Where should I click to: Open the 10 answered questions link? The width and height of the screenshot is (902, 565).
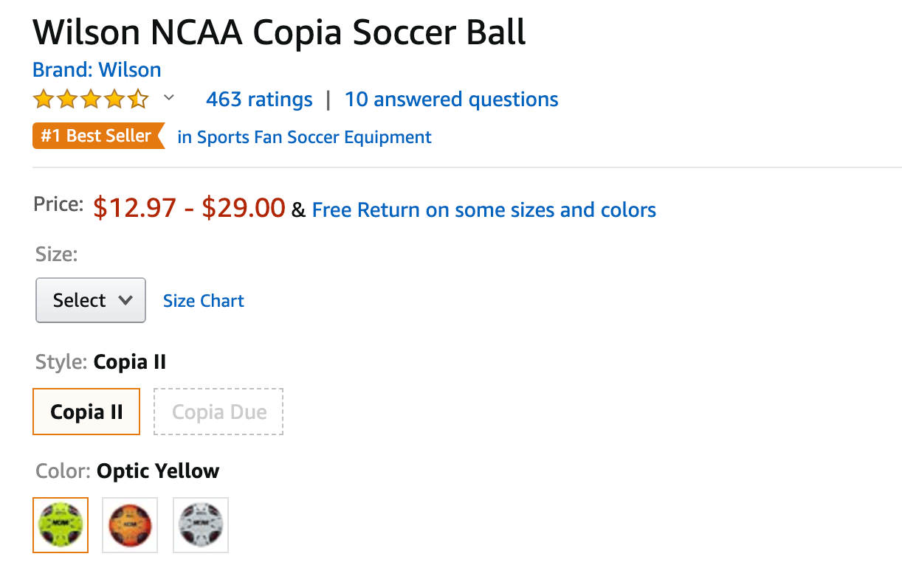(452, 100)
